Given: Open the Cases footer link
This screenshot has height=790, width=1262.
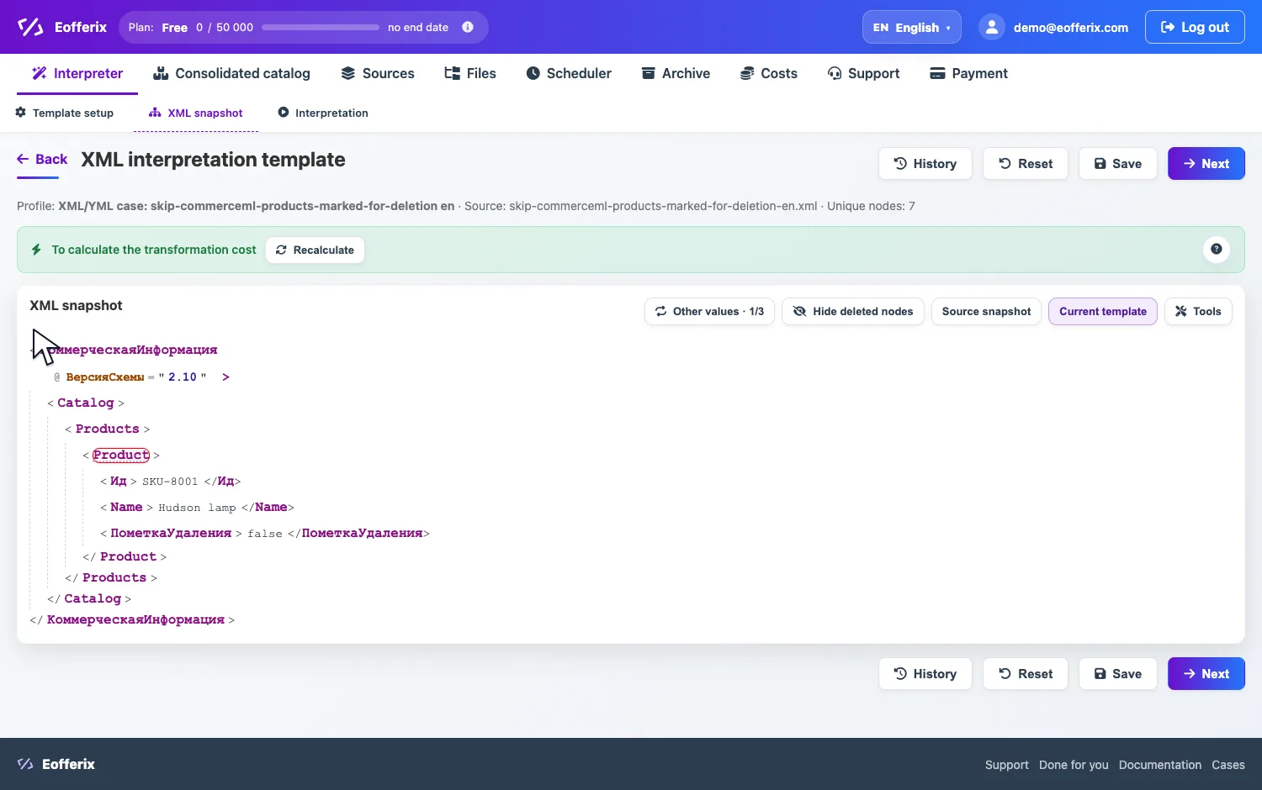Looking at the screenshot, I should coord(1228,765).
